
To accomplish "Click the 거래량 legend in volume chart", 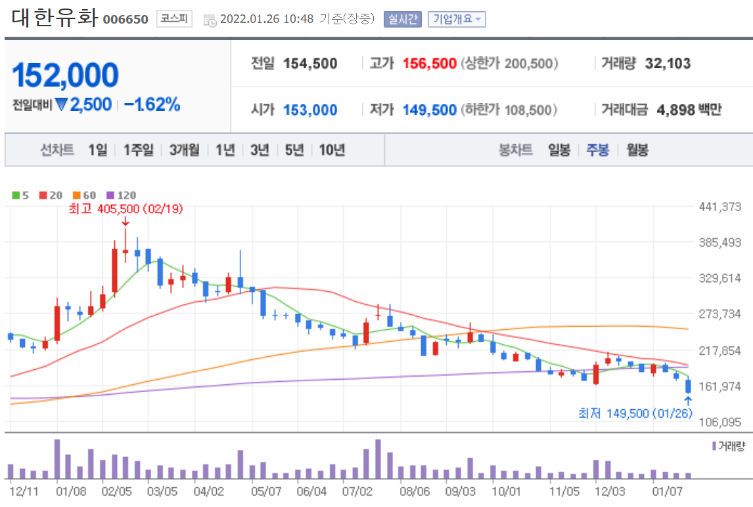I will 729,446.
